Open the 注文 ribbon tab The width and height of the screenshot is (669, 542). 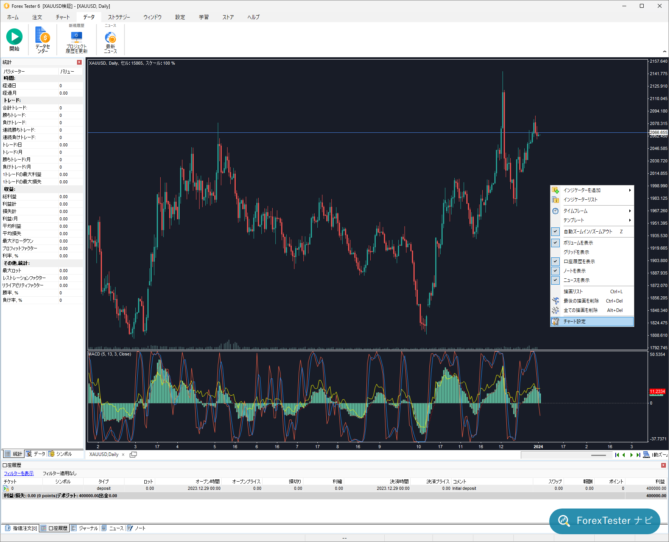(x=37, y=17)
